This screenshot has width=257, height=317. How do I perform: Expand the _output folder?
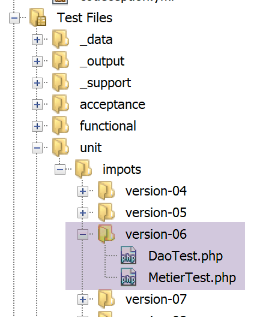[x=37, y=61]
